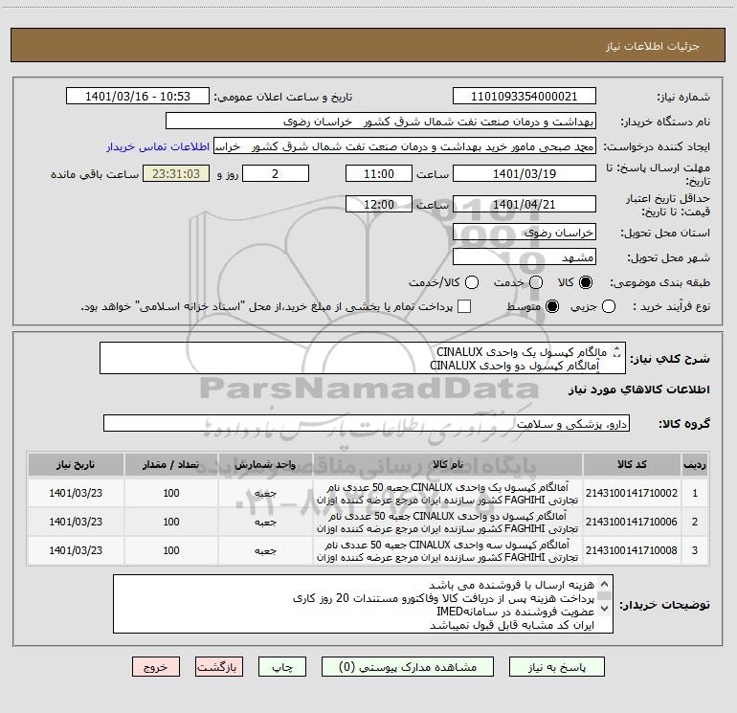The image size is (737, 713).
Task: Click the ایجاد کننده درخواست field
Action: click(x=405, y=146)
